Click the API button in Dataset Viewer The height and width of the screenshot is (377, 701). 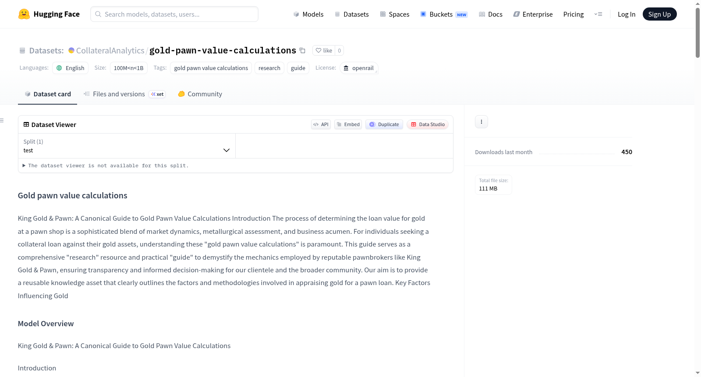point(321,124)
